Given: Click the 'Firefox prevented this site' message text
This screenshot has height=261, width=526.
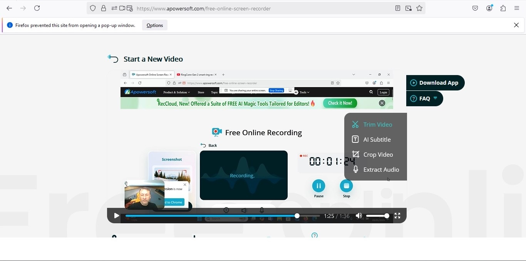Looking at the screenshot, I should (x=75, y=25).
